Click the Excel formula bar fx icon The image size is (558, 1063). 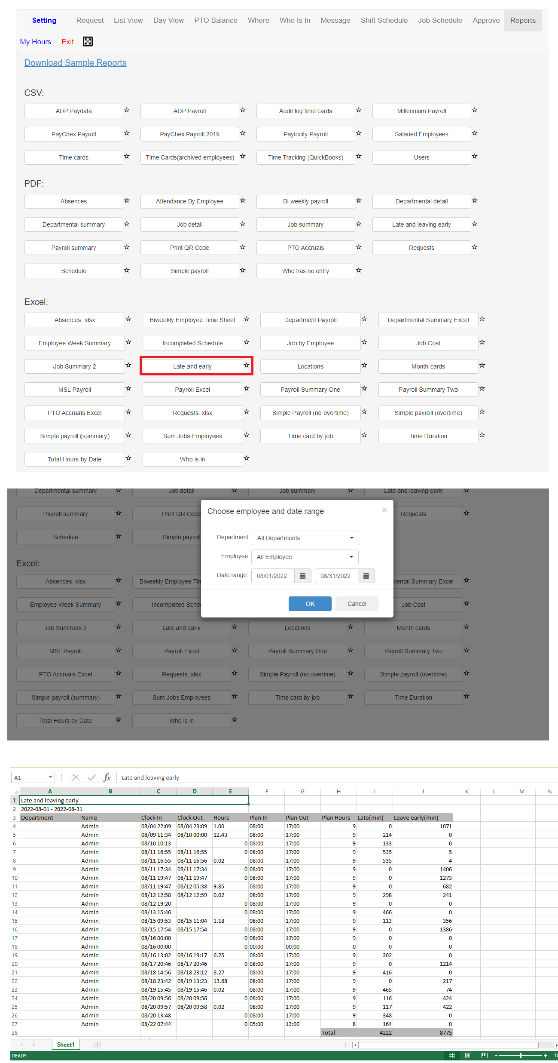click(107, 777)
